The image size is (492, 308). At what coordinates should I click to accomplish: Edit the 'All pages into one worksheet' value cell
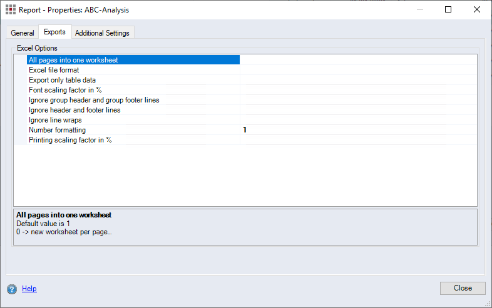(358, 60)
